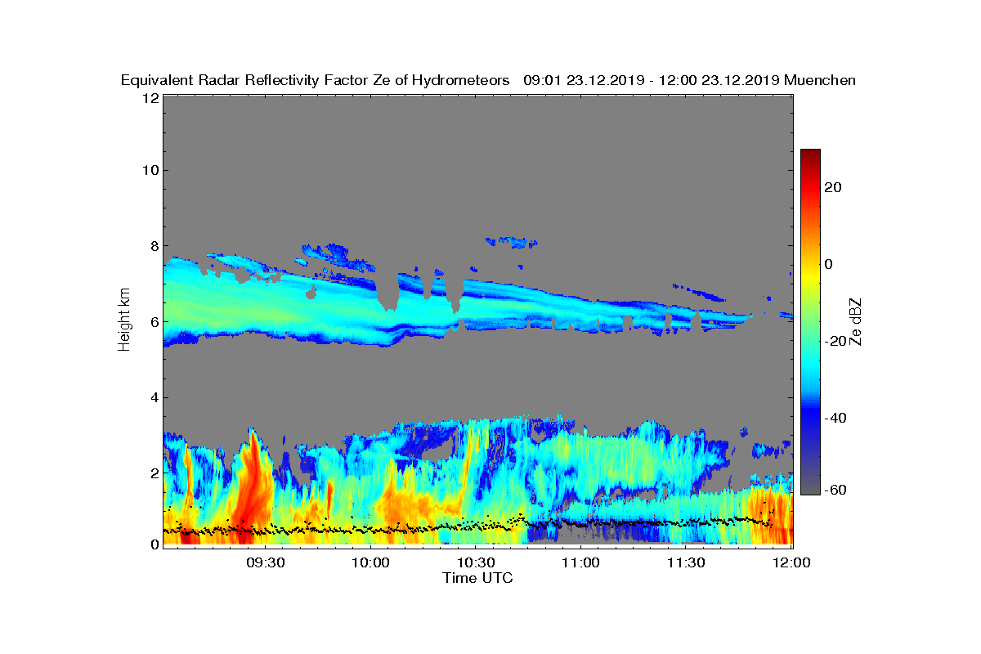Click the height tick label 4

click(154, 398)
